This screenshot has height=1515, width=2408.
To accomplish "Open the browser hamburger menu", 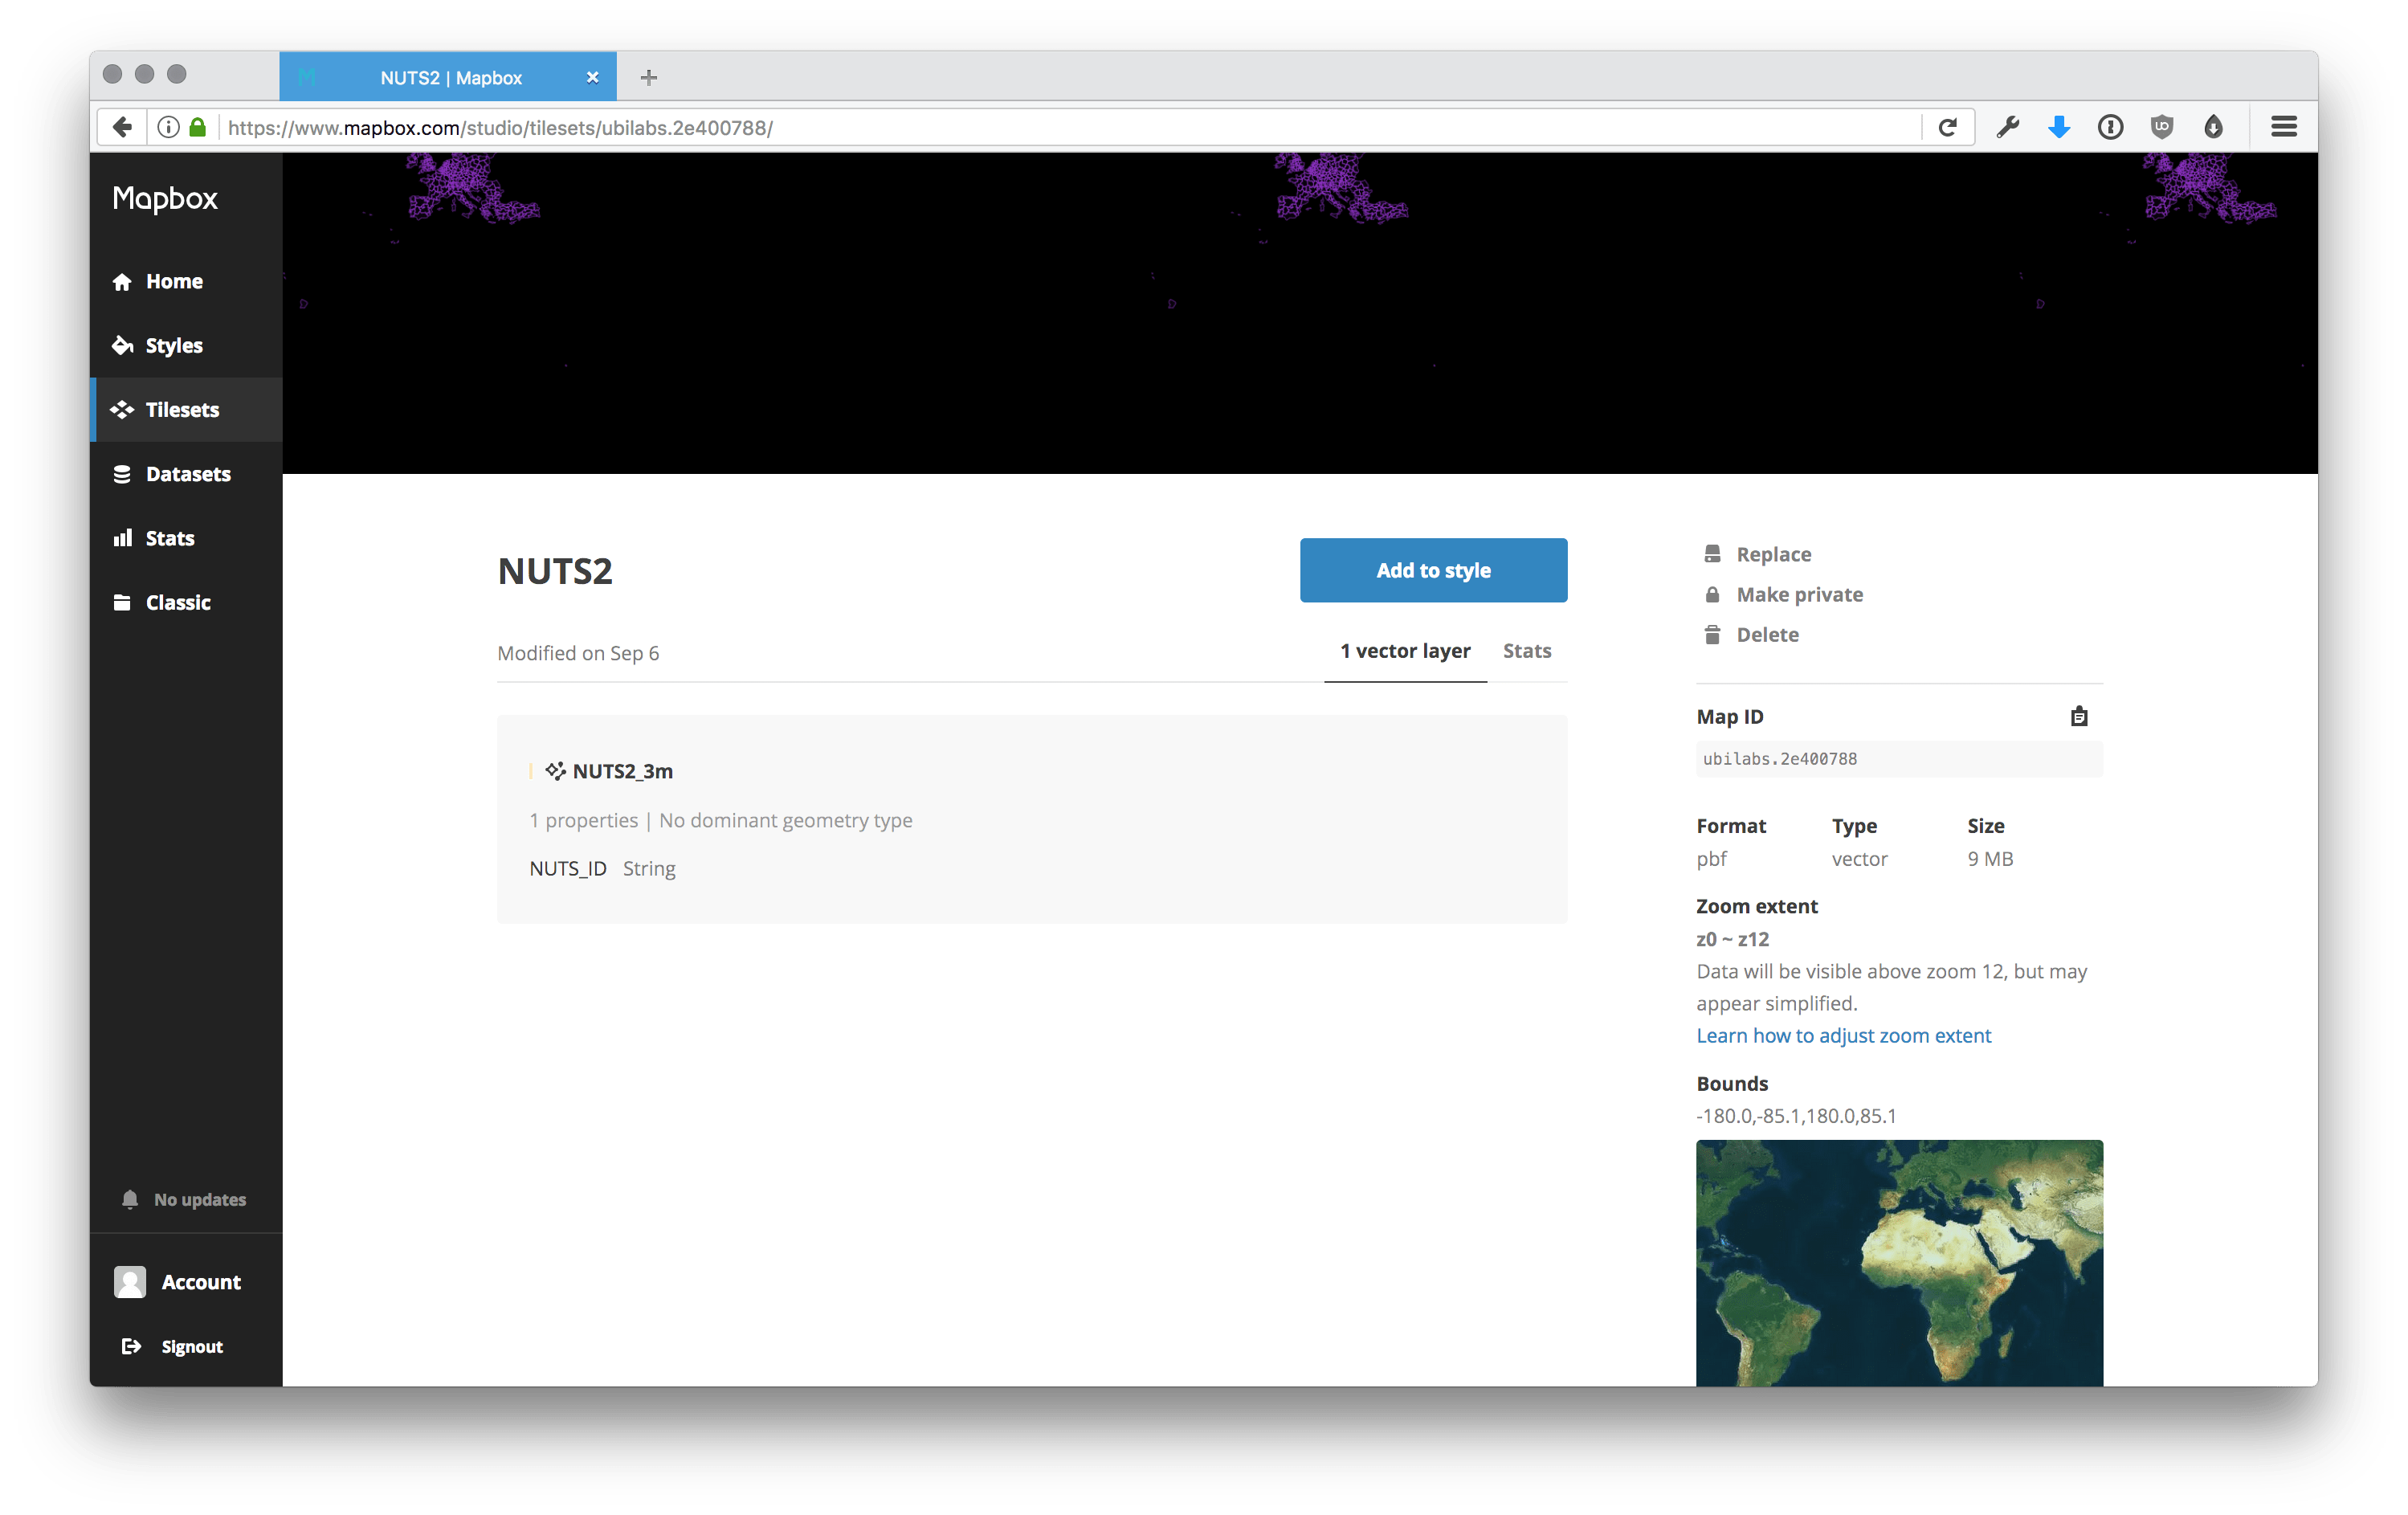I will pos(2283,127).
